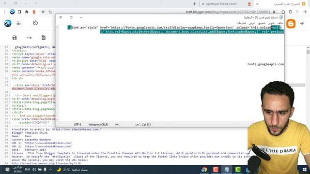The width and height of the screenshot is (310, 174).
Task: Collapse code fold arrow at line 33
Action: [x=10, y=122]
